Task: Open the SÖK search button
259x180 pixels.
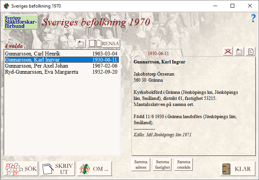Action: click(21, 169)
